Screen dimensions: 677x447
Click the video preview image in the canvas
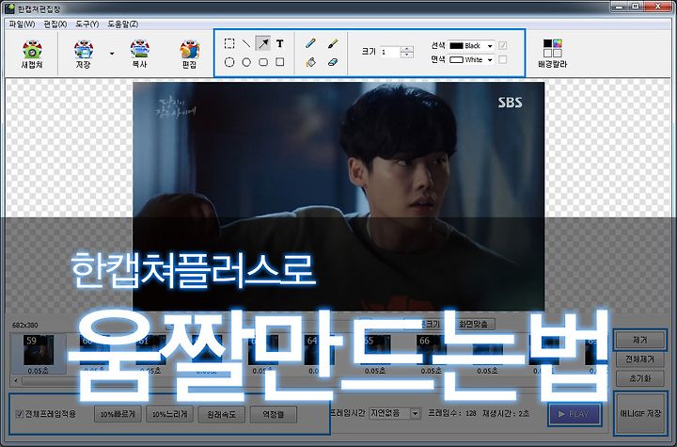click(x=338, y=197)
